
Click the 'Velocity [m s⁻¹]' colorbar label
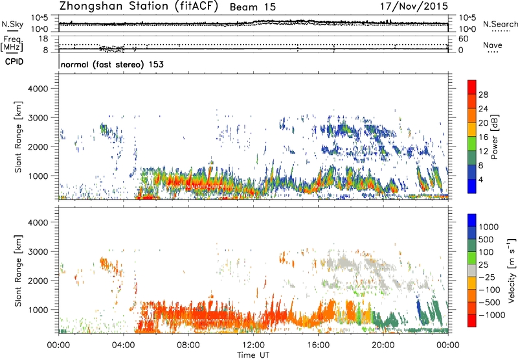(x=512, y=270)
